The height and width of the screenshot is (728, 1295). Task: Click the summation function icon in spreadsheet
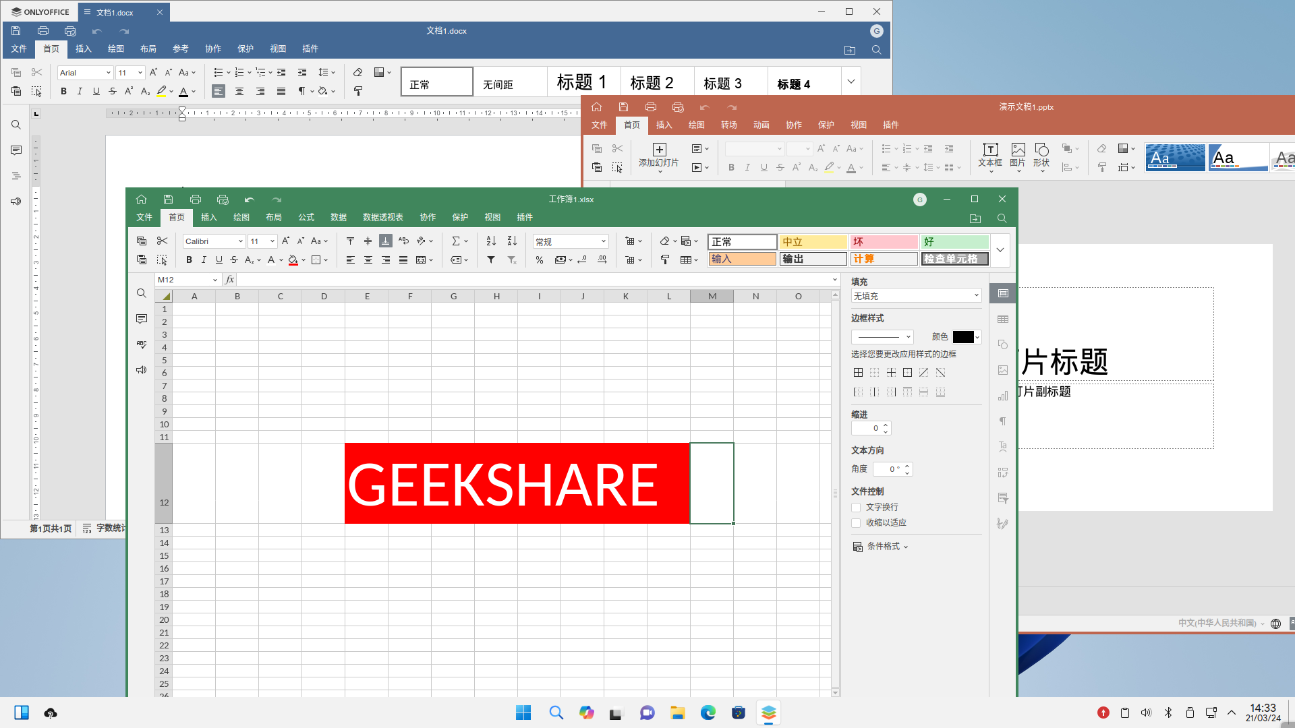tap(456, 241)
